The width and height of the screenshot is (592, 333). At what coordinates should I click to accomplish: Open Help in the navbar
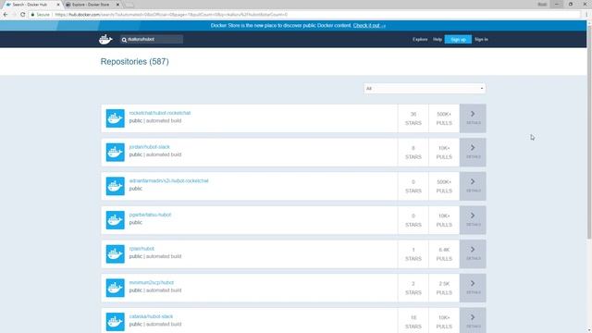click(x=438, y=39)
